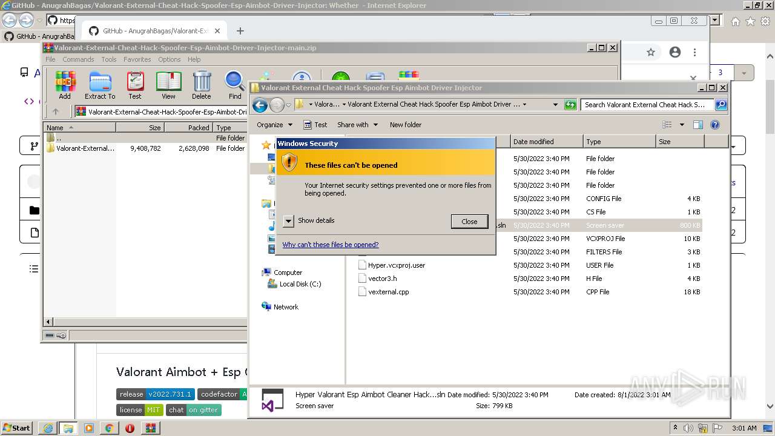The width and height of the screenshot is (775, 436).
Task: Open WinRAR File menu
Action: [50, 59]
